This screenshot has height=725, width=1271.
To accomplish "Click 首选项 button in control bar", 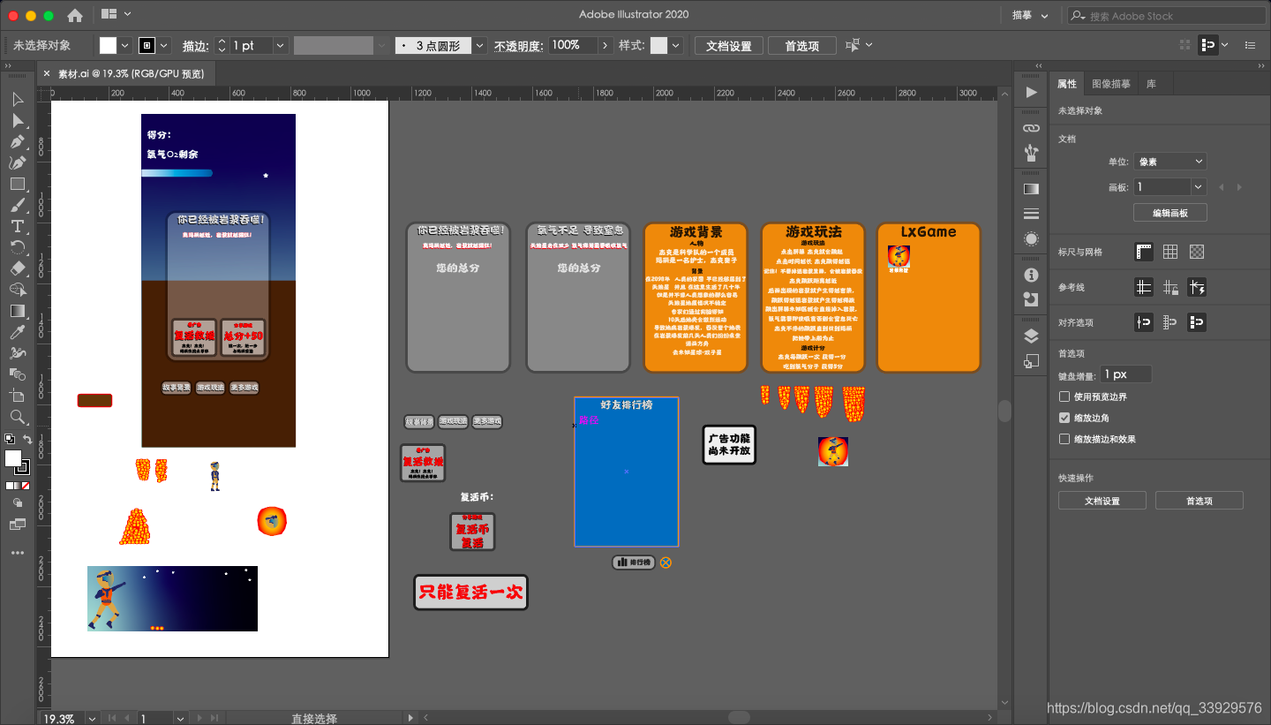I will point(802,45).
